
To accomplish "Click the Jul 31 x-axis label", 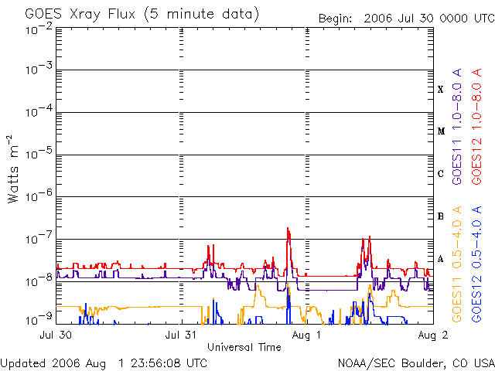I will tap(180, 335).
